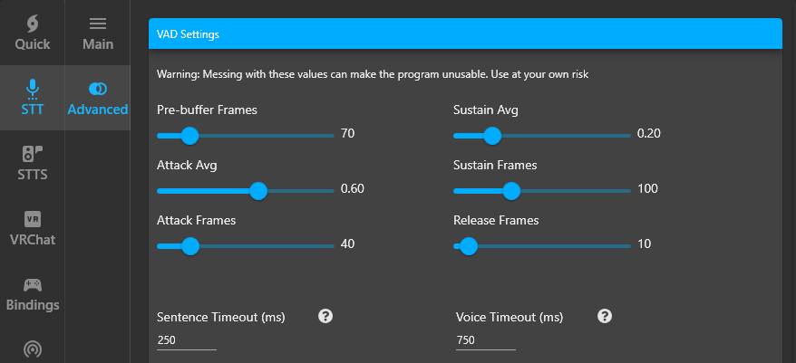Open the VRChat section icon
This screenshot has width=796, height=363.
(x=33, y=219)
